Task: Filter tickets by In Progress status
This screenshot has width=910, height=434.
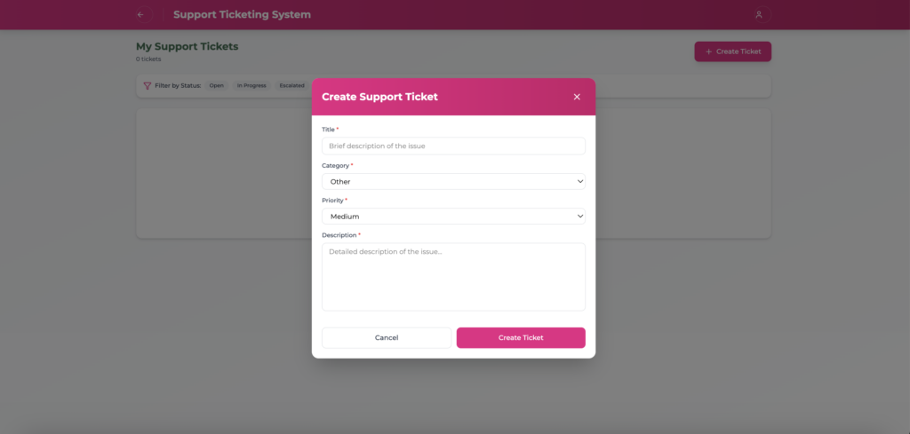Action: click(251, 86)
